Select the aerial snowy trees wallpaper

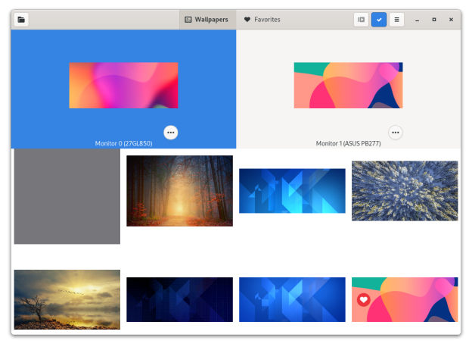click(405, 191)
